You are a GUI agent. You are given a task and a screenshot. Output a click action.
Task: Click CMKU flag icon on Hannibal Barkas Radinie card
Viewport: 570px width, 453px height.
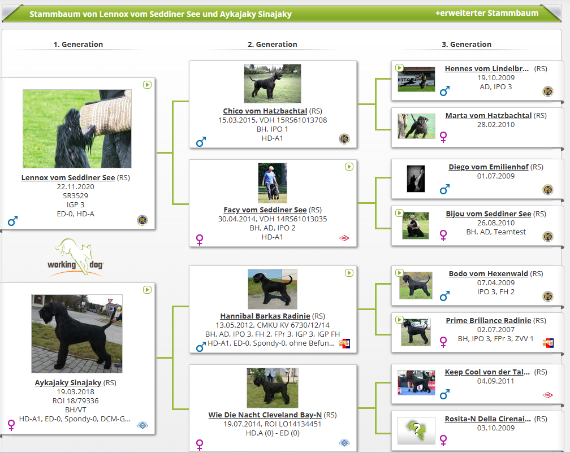[x=344, y=343]
